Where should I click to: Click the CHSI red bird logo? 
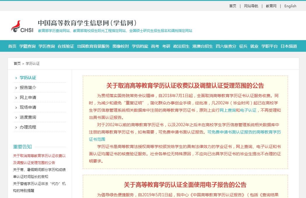pyautogui.click(x=16, y=26)
